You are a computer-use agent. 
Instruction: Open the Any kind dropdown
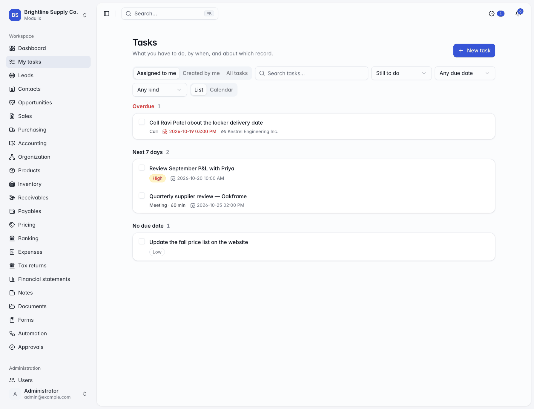(159, 90)
